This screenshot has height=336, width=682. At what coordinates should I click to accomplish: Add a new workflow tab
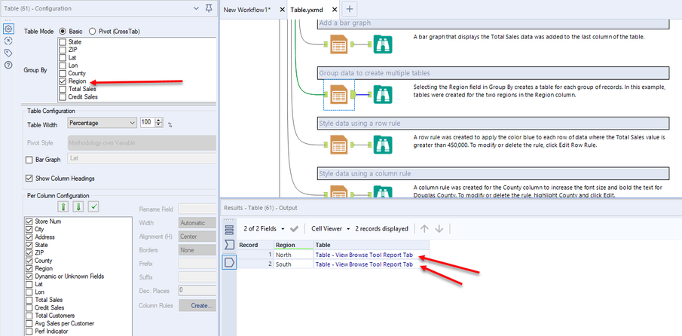click(350, 9)
